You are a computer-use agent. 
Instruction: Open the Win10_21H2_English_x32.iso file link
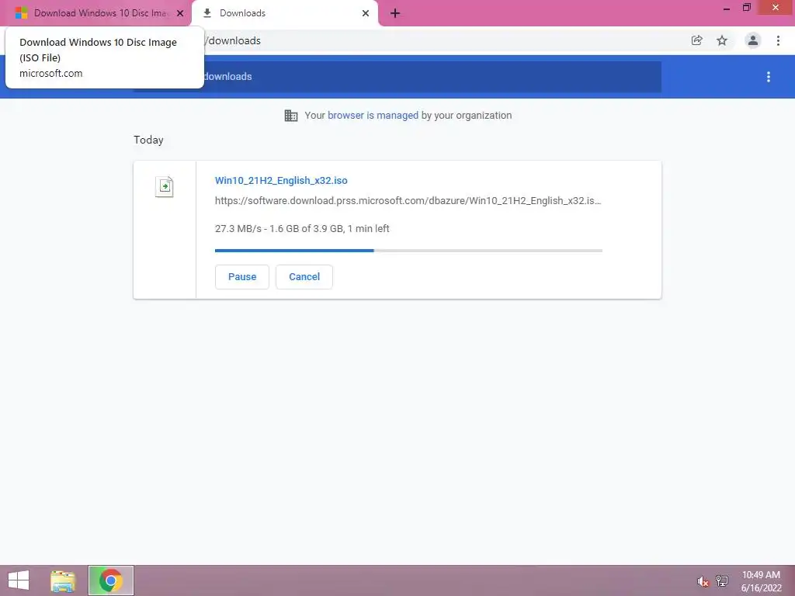point(281,180)
